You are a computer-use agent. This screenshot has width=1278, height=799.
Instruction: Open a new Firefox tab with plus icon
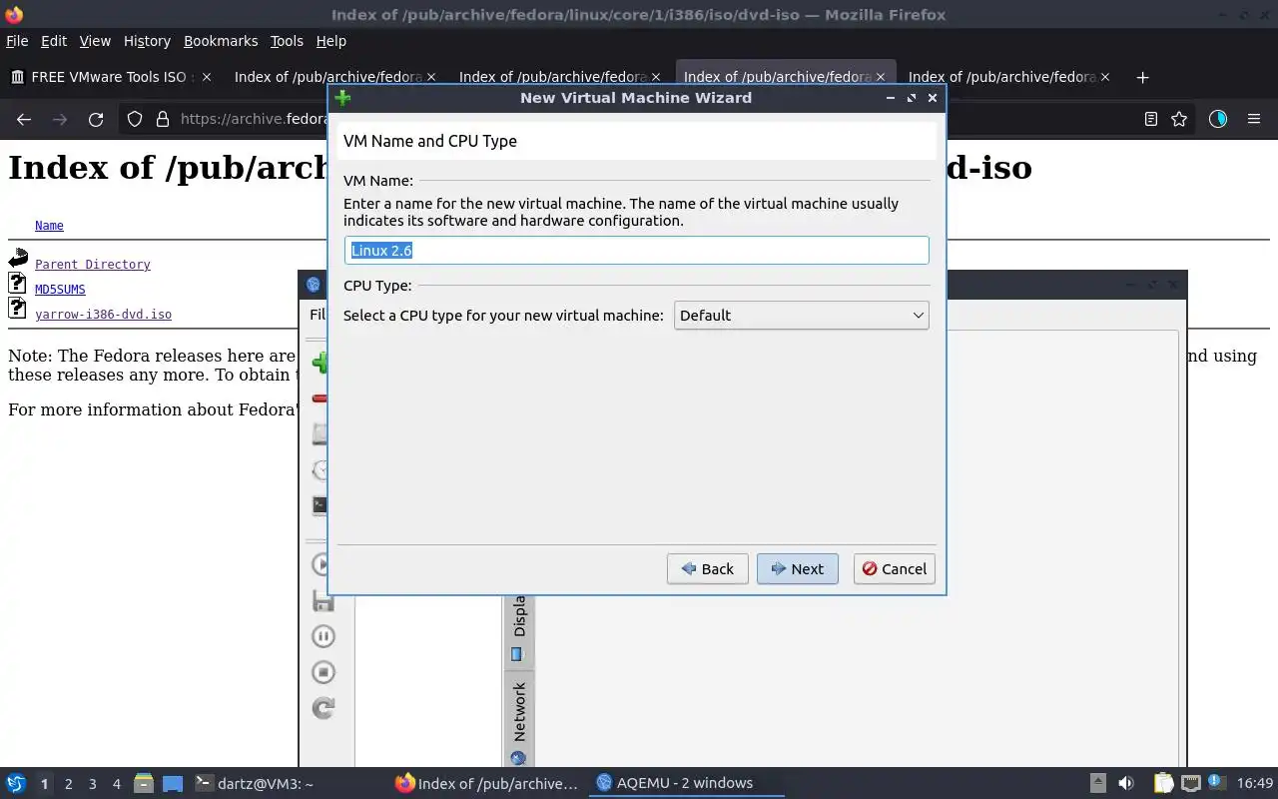coord(1142,77)
